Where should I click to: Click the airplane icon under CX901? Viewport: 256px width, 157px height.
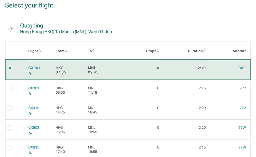pyautogui.click(x=30, y=94)
